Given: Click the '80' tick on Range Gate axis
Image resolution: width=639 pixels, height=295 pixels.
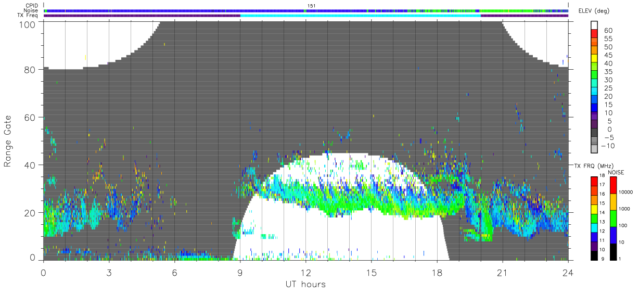Looking at the screenshot, I should pos(31,69).
